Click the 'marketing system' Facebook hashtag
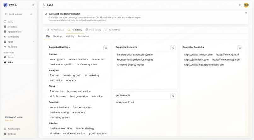 pos(60,118)
